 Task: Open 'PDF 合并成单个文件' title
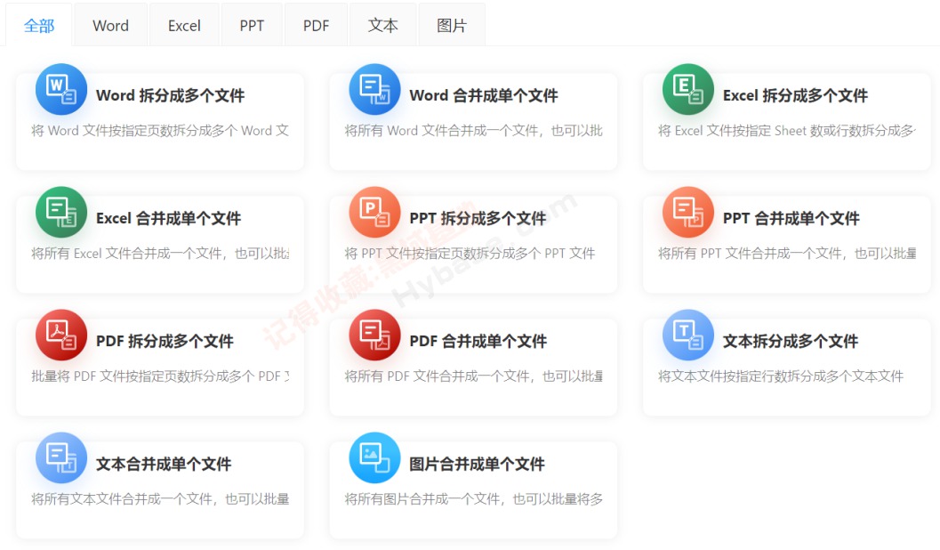pyautogui.click(x=478, y=341)
